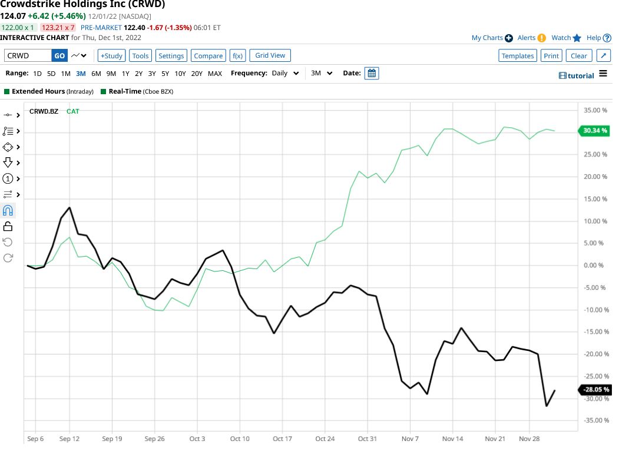Click the CRWD.BZ legend label
This screenshot has height=454, width=619.
(x=44, y=112)
